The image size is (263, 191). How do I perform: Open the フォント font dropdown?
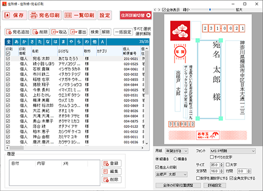point(232,151)
